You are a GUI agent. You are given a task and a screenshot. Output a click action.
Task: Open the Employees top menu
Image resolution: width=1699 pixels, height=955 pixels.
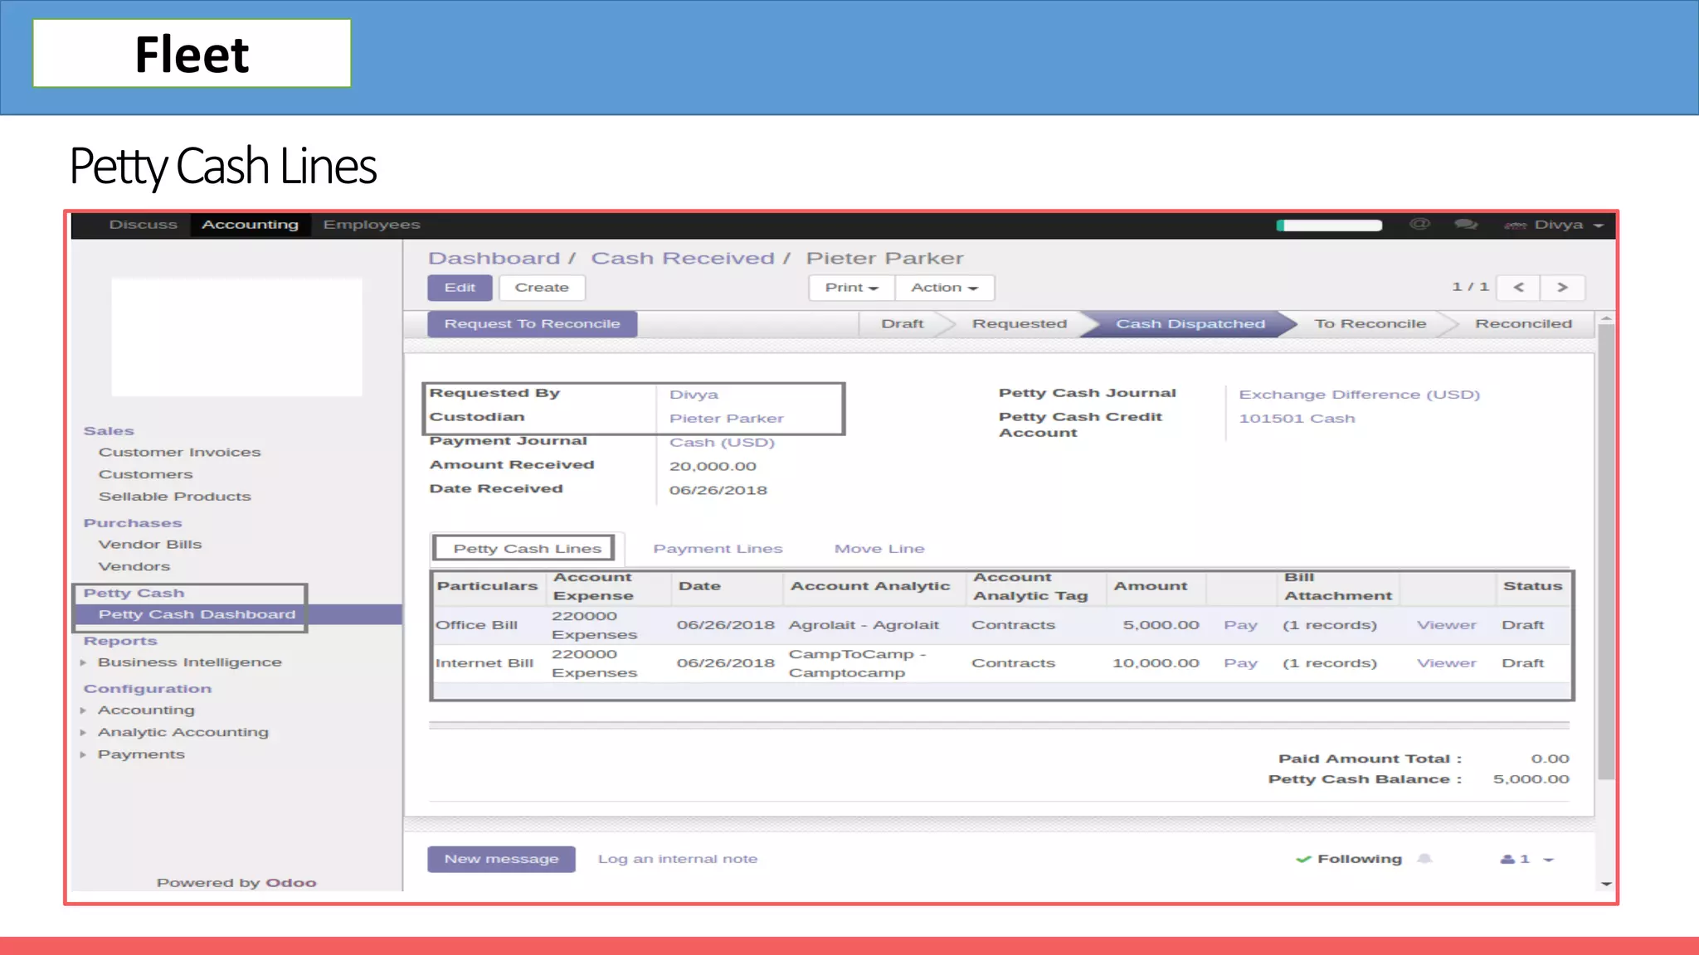[x=372, y=225]
